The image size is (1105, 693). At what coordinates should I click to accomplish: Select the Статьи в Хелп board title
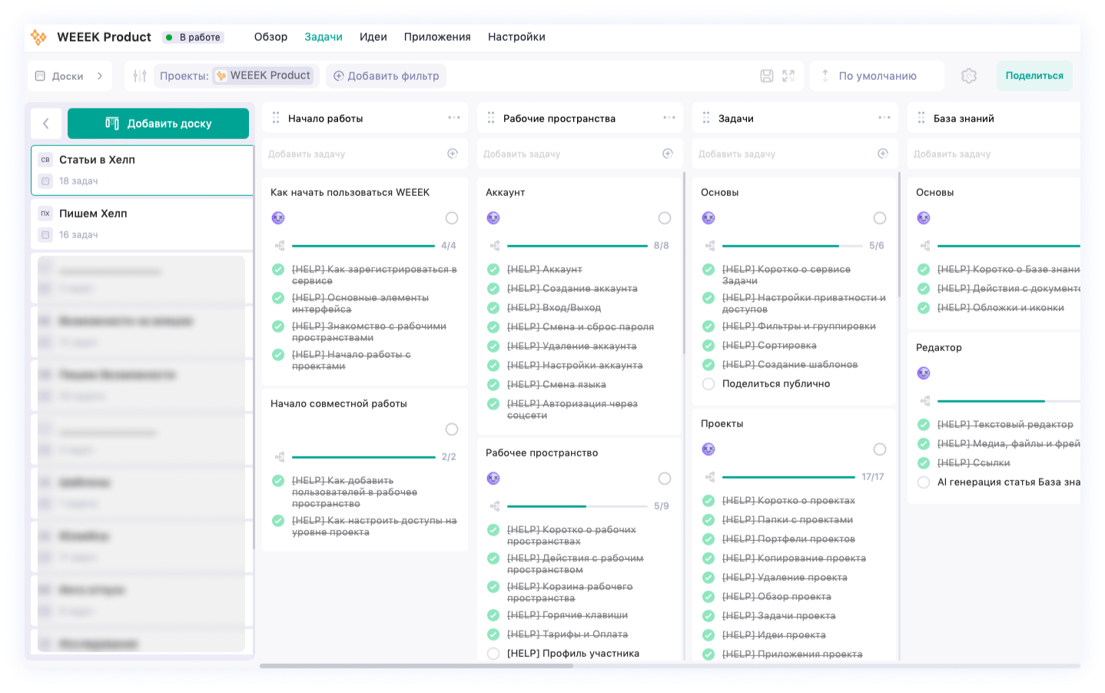[97, 160]
